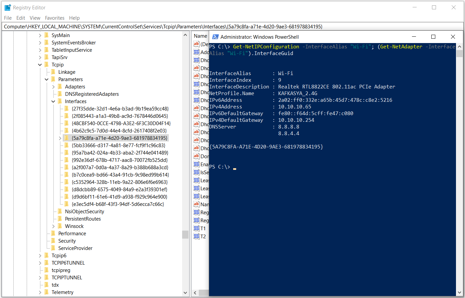Select the T2 binary value icon
The image size is (465, 298).
[x=196, y=237]
